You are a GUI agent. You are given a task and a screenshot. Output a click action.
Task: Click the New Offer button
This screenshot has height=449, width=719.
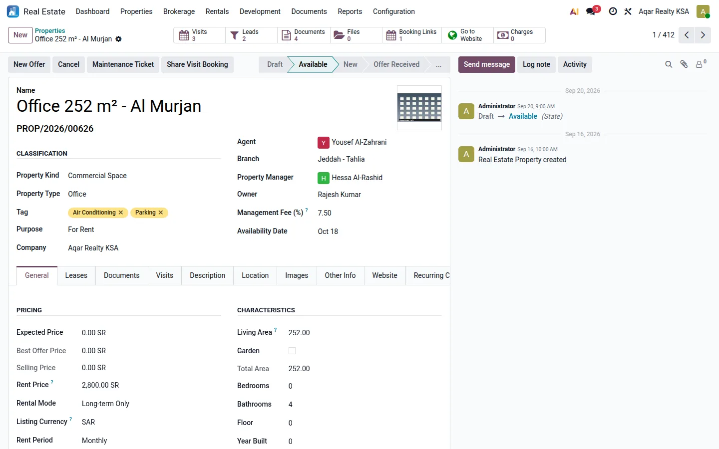(29, 64)
